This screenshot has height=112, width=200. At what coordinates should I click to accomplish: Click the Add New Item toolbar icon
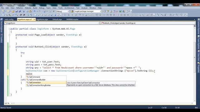pos(8,11)
